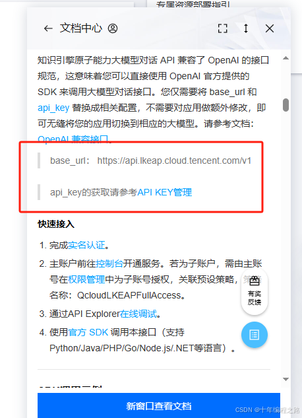Open the 权限管理 link

point(86,279)
